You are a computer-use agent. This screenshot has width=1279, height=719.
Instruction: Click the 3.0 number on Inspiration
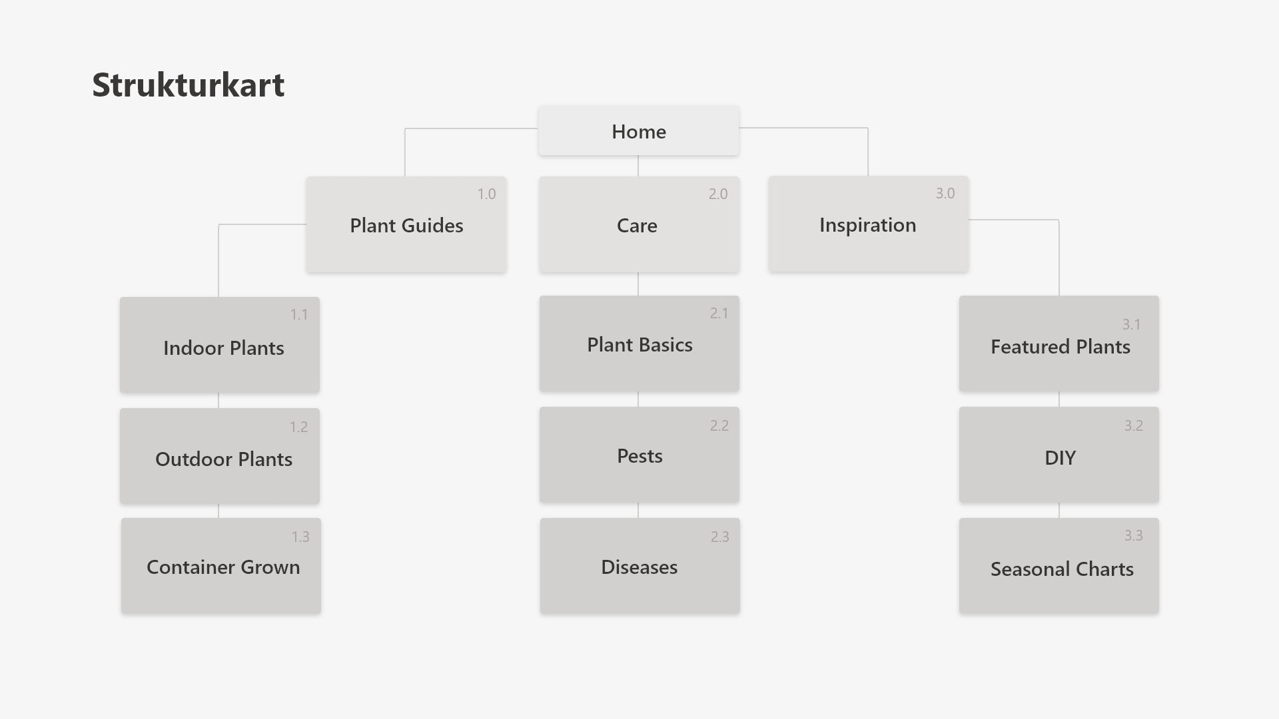(x=945, y=193)
